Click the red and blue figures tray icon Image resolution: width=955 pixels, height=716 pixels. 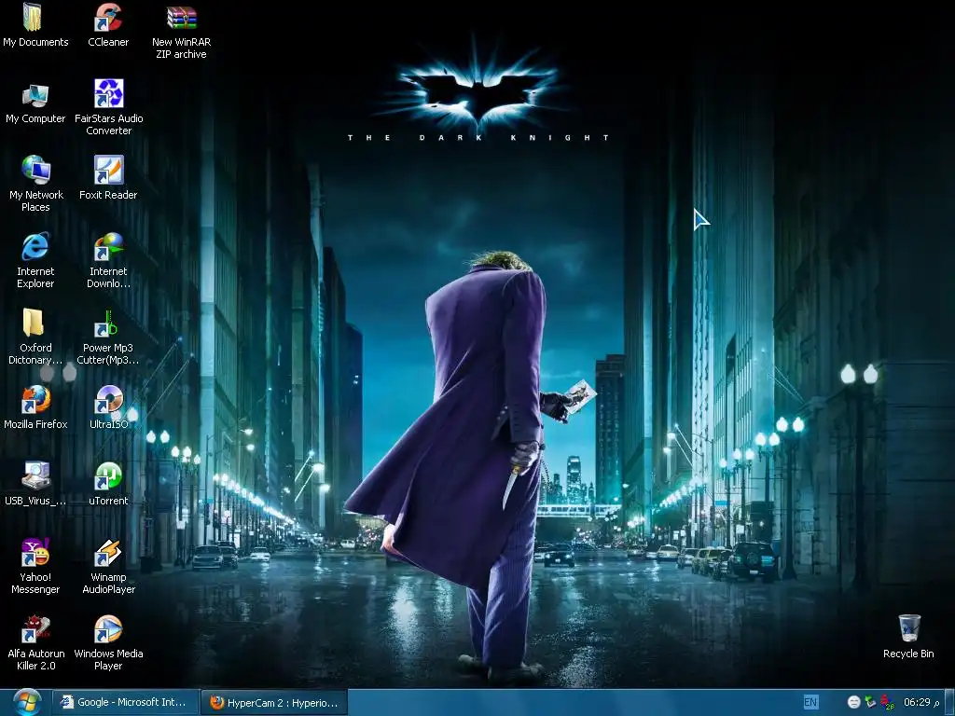point(888,702)
